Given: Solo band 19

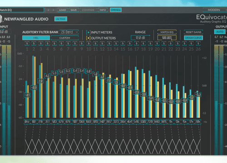Looking at the screenshot, I should coord(150,43).
